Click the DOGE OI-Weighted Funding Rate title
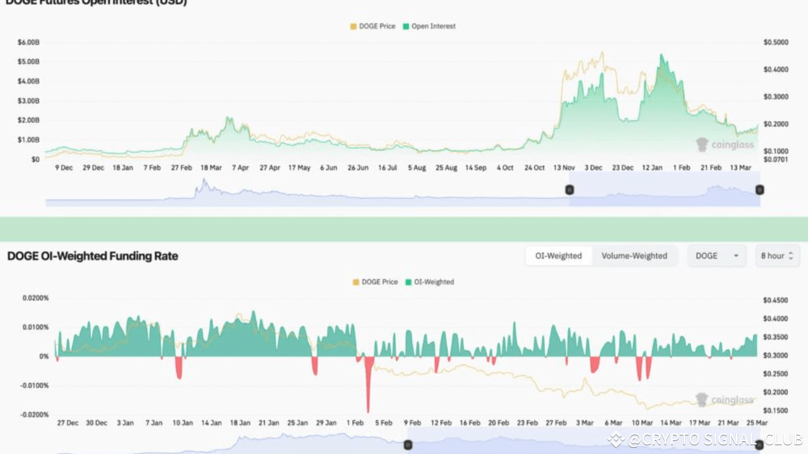The image size is (808, 454). pyautogui.click(x=93, y=256)
